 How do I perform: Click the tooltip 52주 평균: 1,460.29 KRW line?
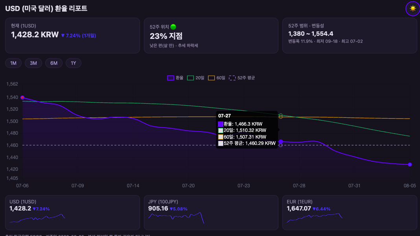coord(247,143)
